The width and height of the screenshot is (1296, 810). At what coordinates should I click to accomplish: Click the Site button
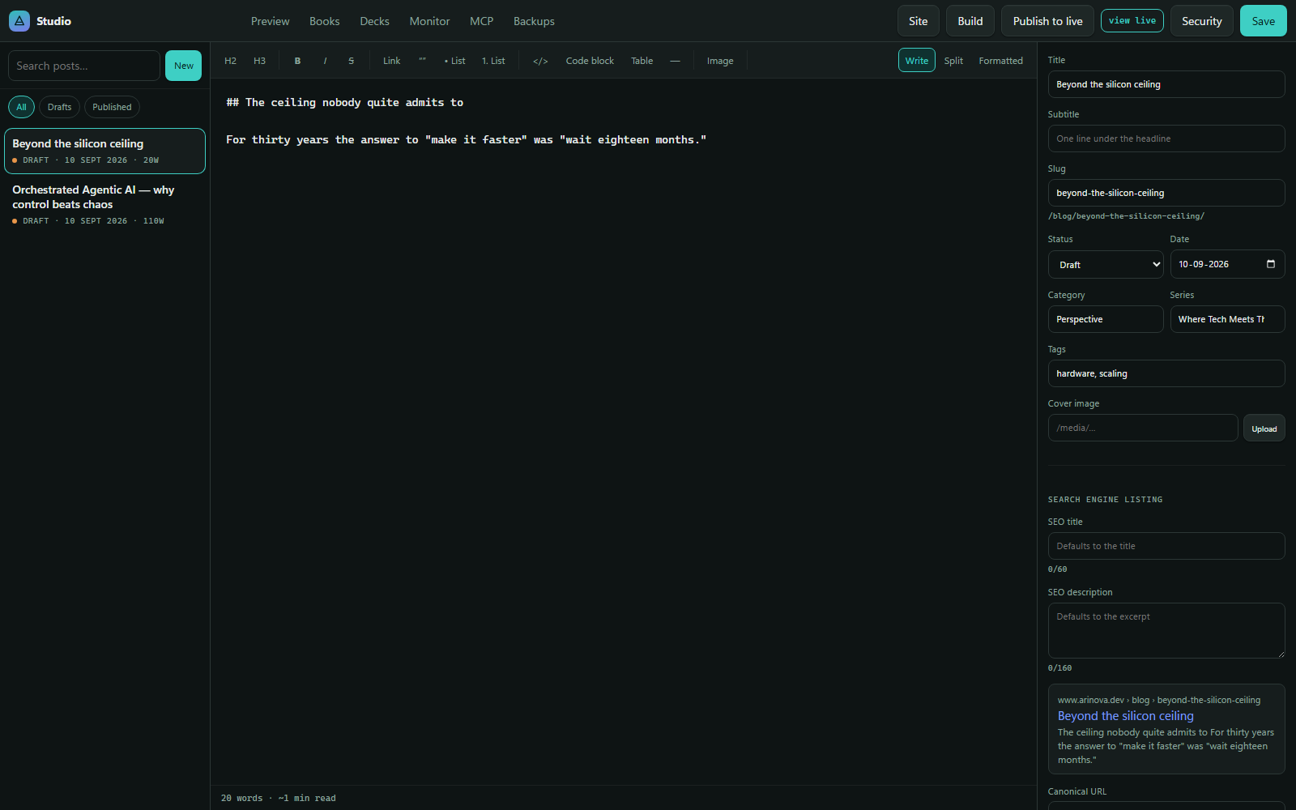pyautogui.click(x=919, y=21)
